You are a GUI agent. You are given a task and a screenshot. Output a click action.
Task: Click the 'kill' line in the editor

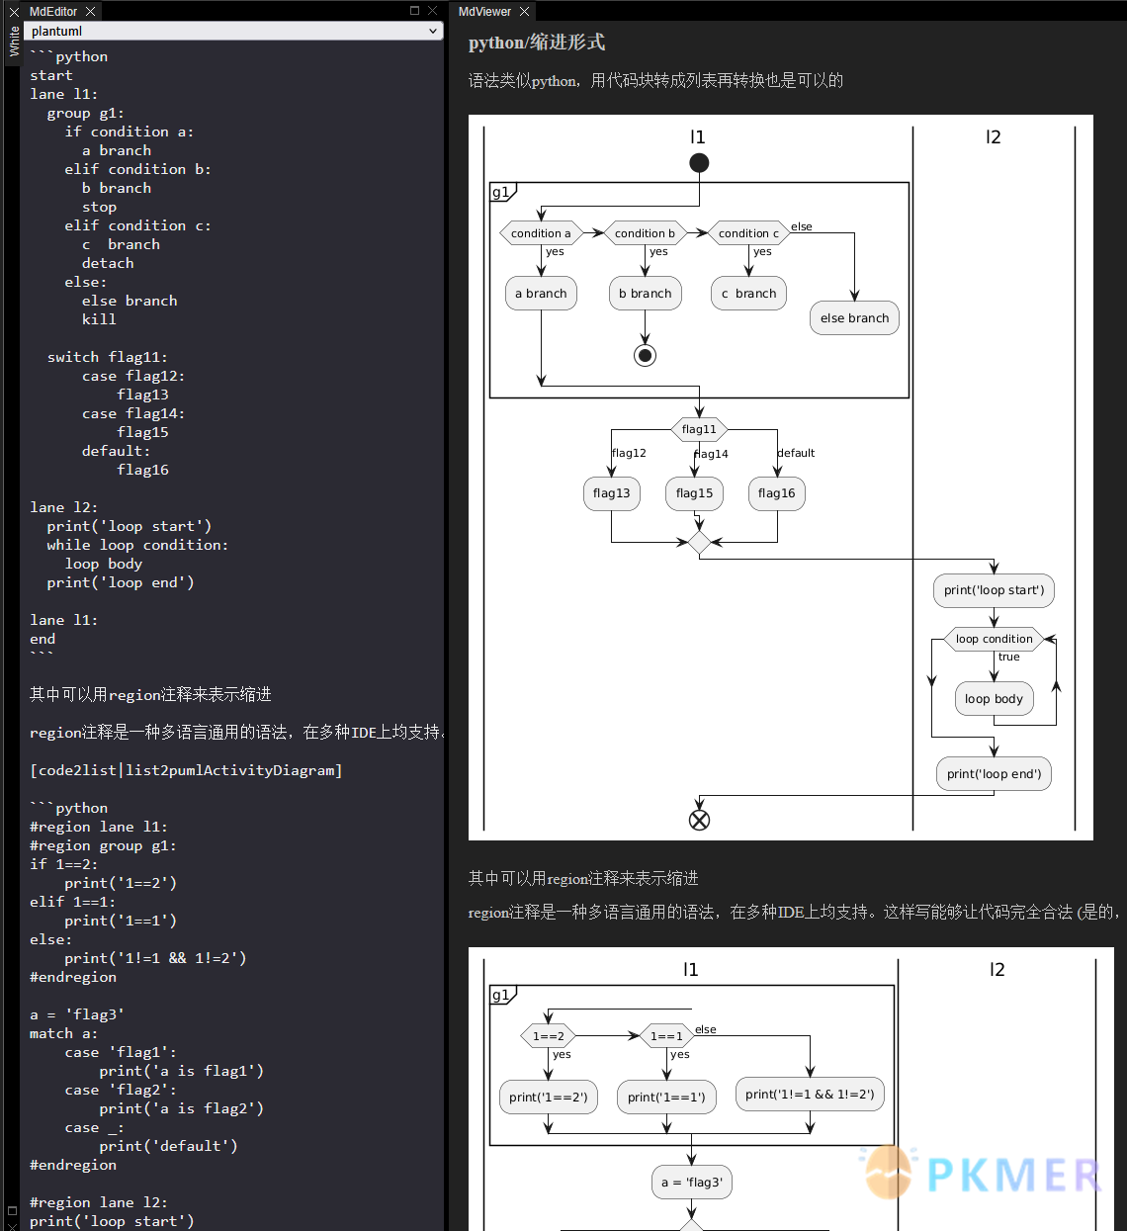(x=99, y=319)
